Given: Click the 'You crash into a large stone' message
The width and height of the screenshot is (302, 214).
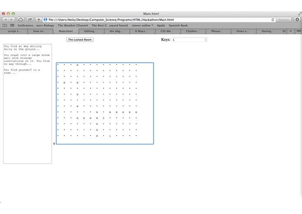Looking at the screenshot, I should pyautogui.click(x=27, y=59).
